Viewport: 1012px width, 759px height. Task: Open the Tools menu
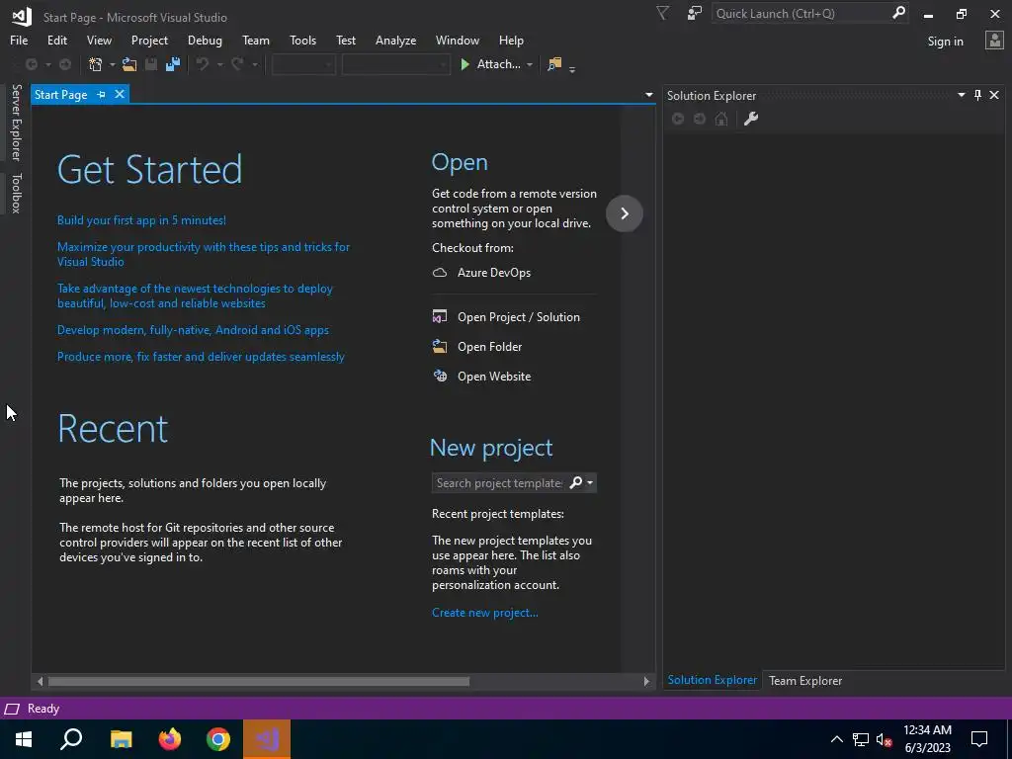[x=302, y=40]
